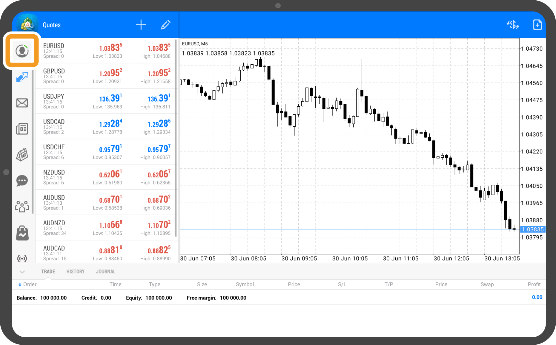
Task: Open the new order icon top right
Action: pyautogui.click(x=537, y=25)
